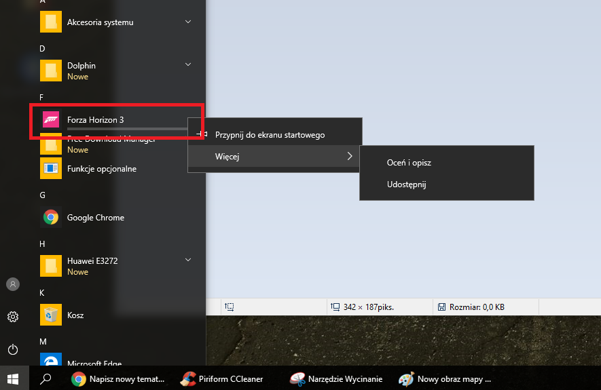Open the Więcej submenu arrow
Screen dimensions: 601x390
point(350,156)
